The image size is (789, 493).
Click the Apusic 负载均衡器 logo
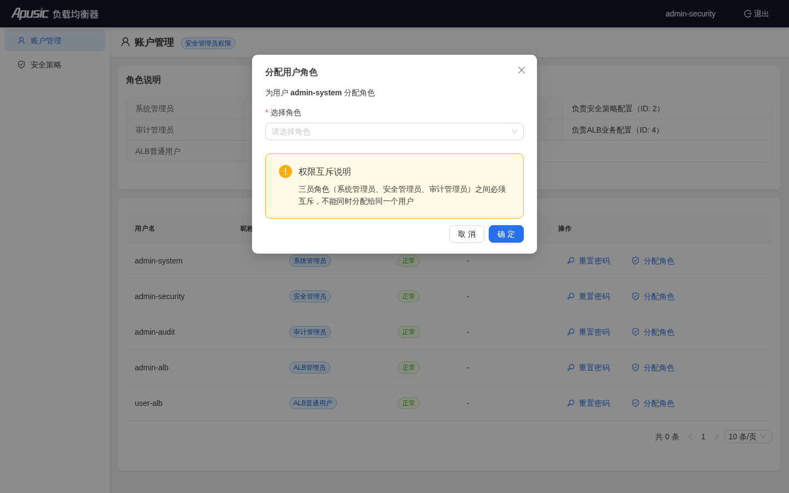point(55,14)
